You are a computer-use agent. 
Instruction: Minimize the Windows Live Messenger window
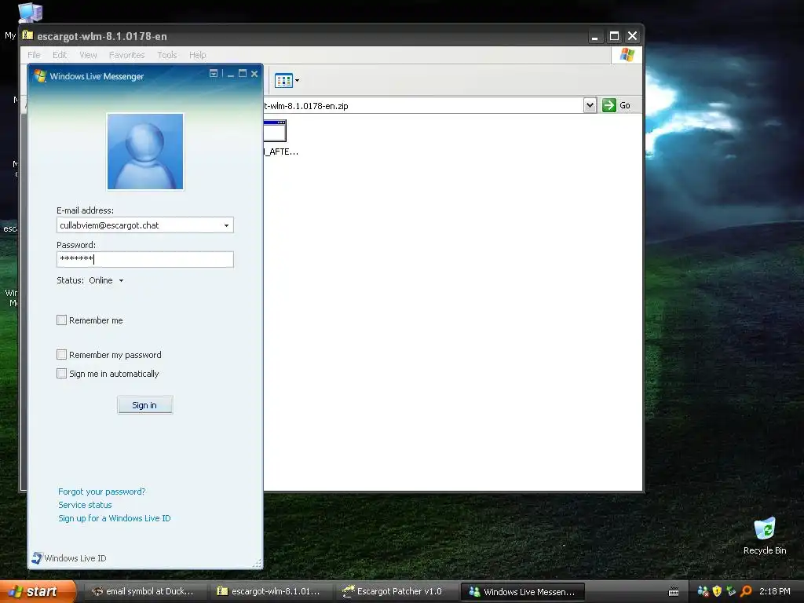(231, 74)
